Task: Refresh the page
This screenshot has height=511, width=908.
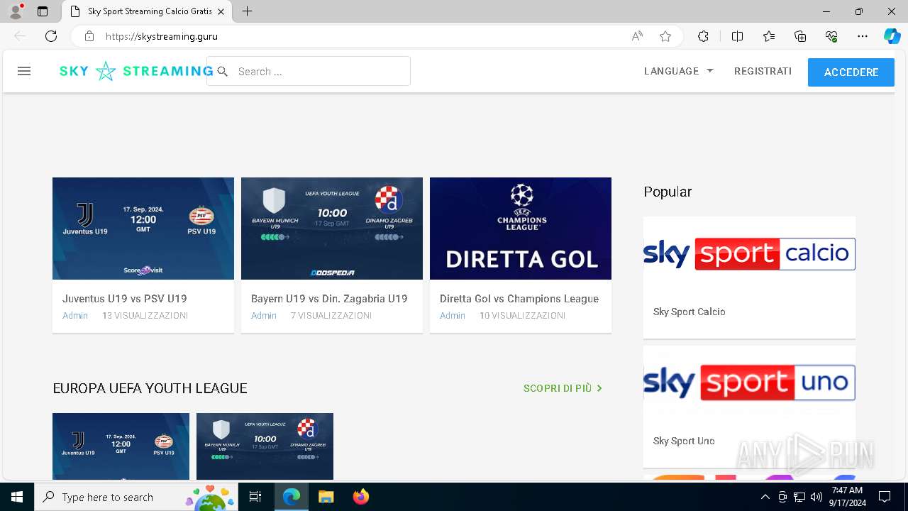Action: (x=51, y=36)
